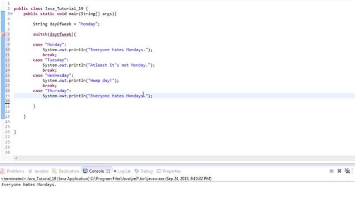Click the "Atleast it's not Monday." string
The image size is (355, 200).
(x=119, y=65)
